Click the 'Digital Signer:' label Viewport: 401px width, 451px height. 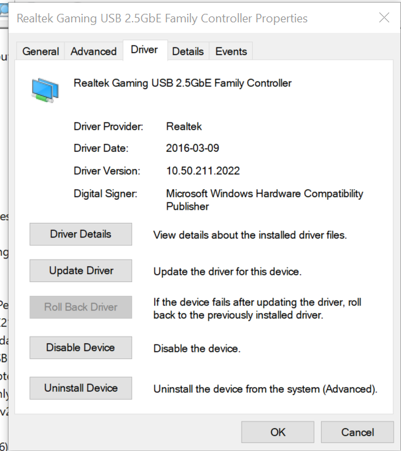[106, 193]
